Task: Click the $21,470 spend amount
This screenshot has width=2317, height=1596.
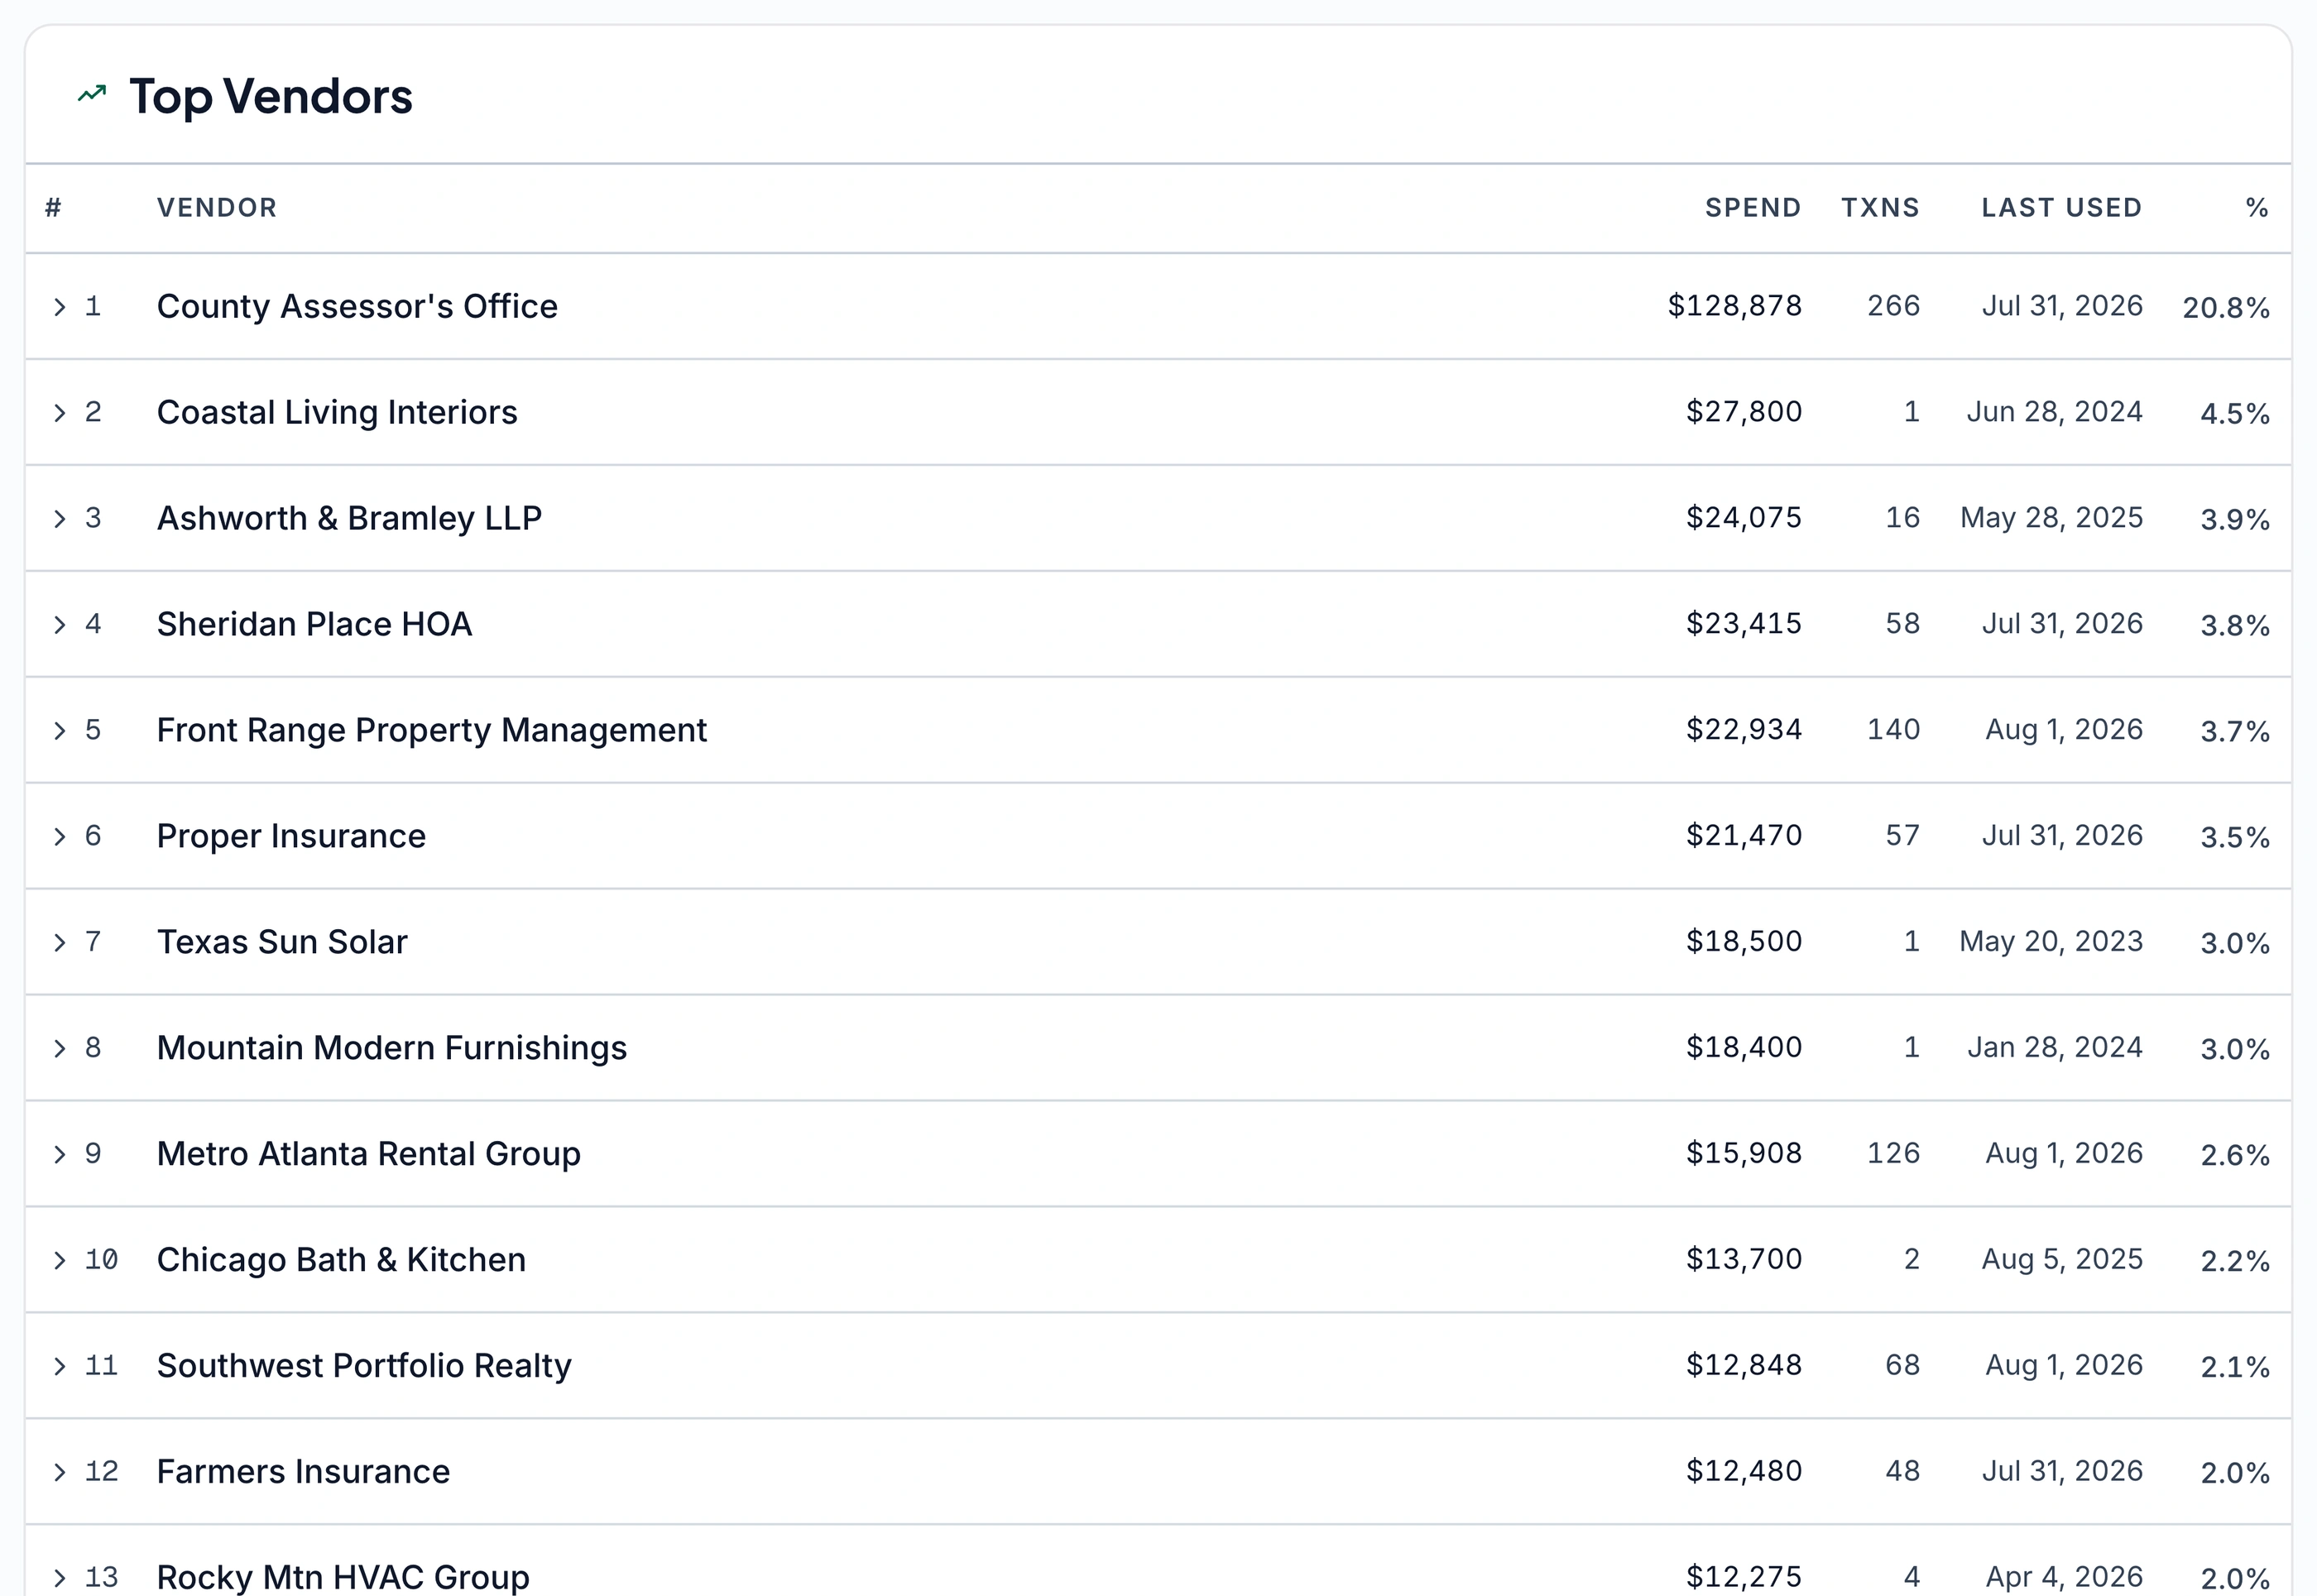Action: (x=1744, y=836)
